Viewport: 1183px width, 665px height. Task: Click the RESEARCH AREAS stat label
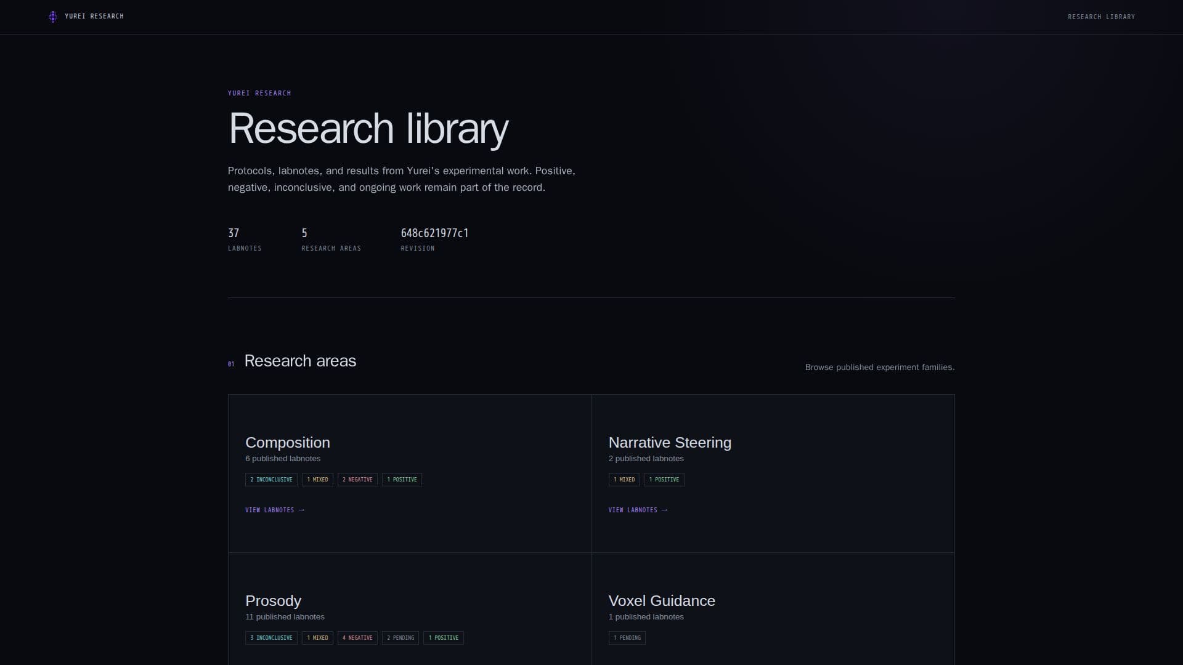331,249
